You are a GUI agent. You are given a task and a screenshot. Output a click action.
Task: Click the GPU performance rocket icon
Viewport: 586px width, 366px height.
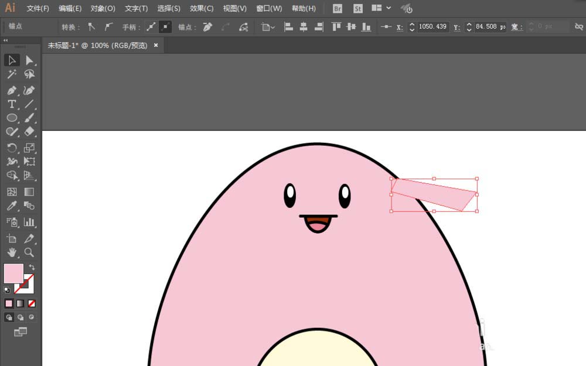point(406,8)
